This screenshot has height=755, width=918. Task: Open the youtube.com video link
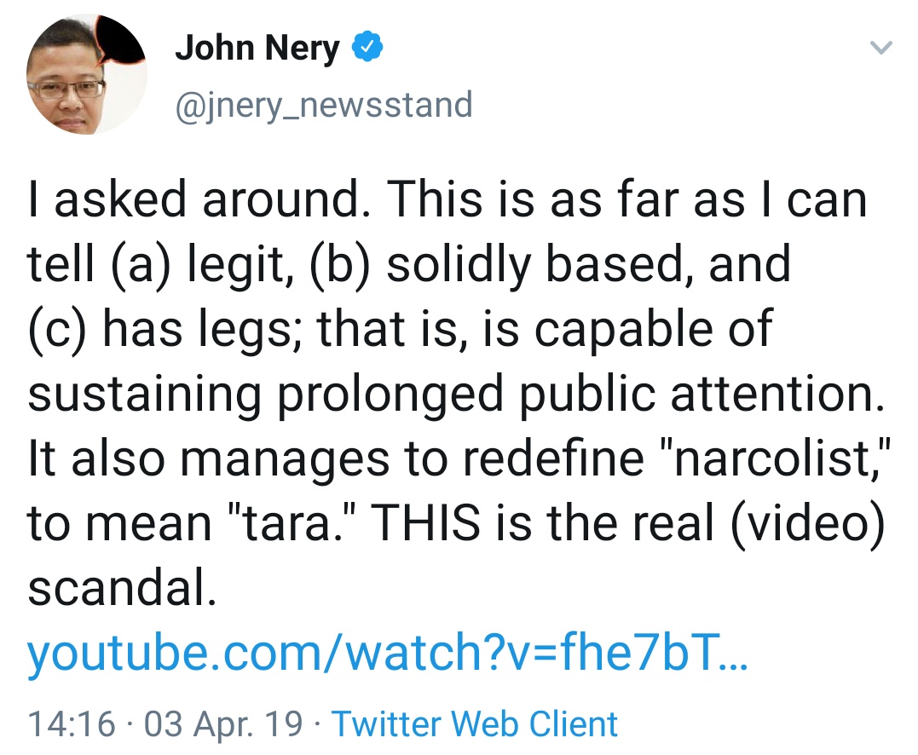pyautogui.click(x=388, y=654)
